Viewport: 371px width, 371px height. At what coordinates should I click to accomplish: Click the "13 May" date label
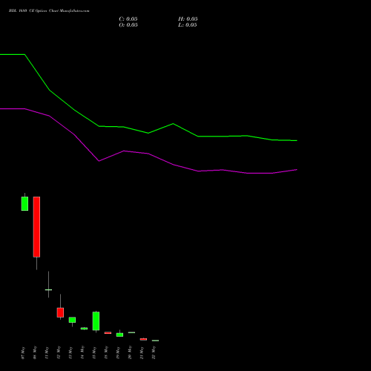coord(70,352)
